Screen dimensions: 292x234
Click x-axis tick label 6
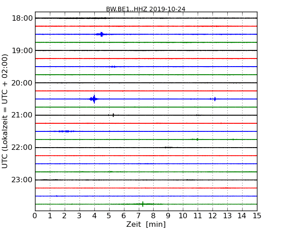pyautogui.click(x=124, y=216)
